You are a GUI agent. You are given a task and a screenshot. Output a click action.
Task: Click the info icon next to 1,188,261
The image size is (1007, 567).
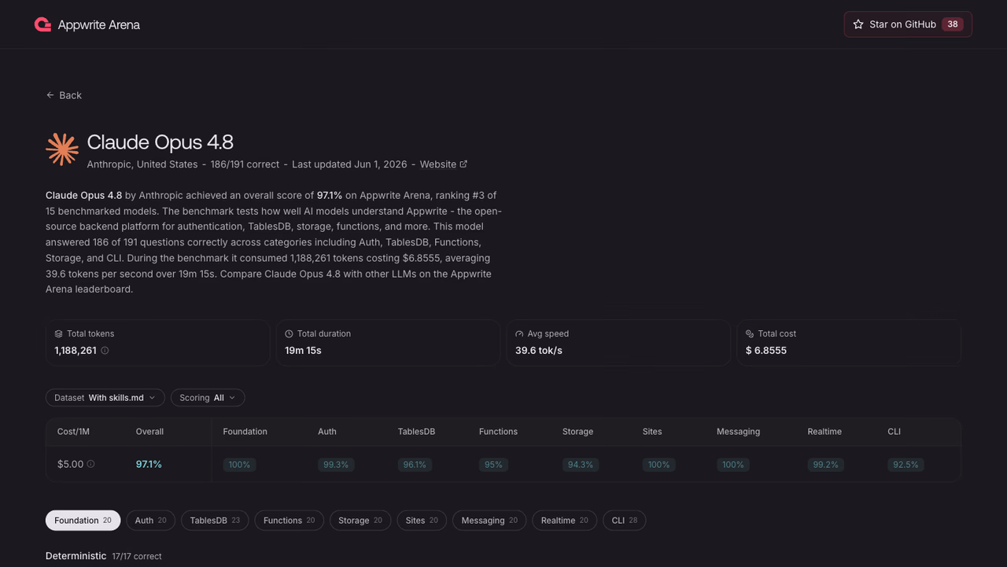(105, 351)
